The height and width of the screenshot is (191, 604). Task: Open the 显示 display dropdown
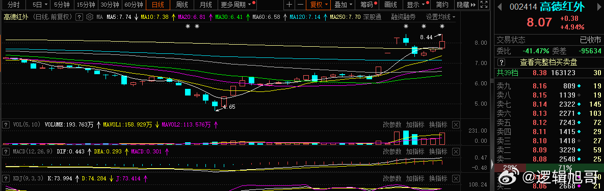pos(416,5)
